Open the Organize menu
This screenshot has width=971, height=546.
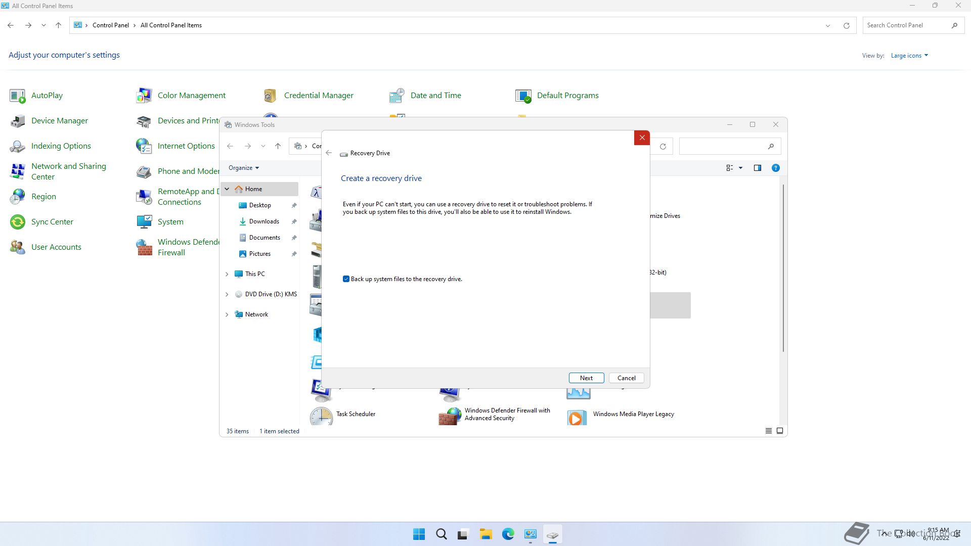pyautogui.click(x=243, y=168)
